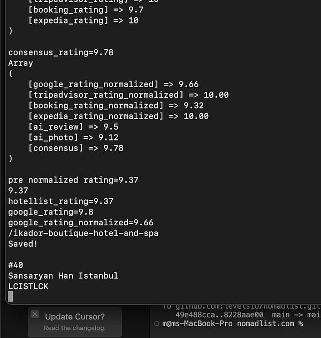Screen dimensions: 321x338
Task: Click the 'consensus_rating=9.78' line
Action: pos(60,52)
